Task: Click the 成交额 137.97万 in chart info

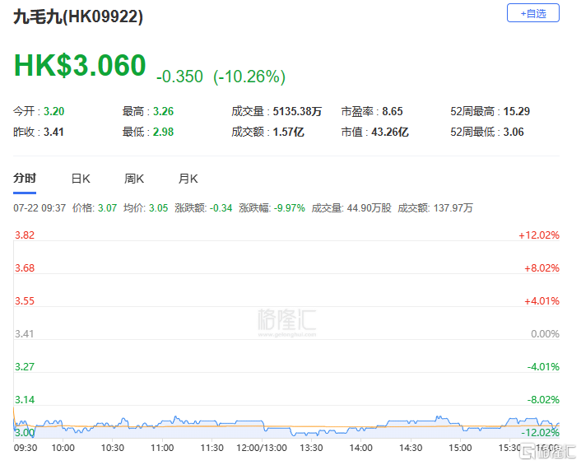Action: click(x=435, y=208)
